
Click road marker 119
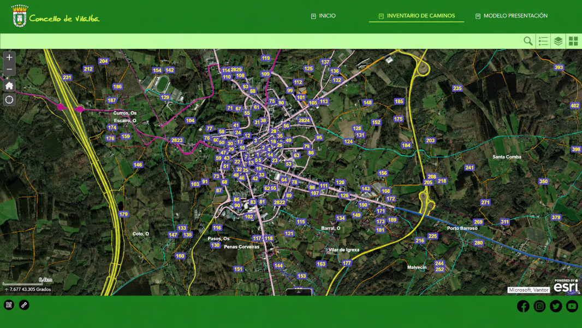(266, 58)
